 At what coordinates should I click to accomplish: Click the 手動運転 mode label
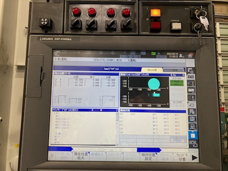point(61,59)
